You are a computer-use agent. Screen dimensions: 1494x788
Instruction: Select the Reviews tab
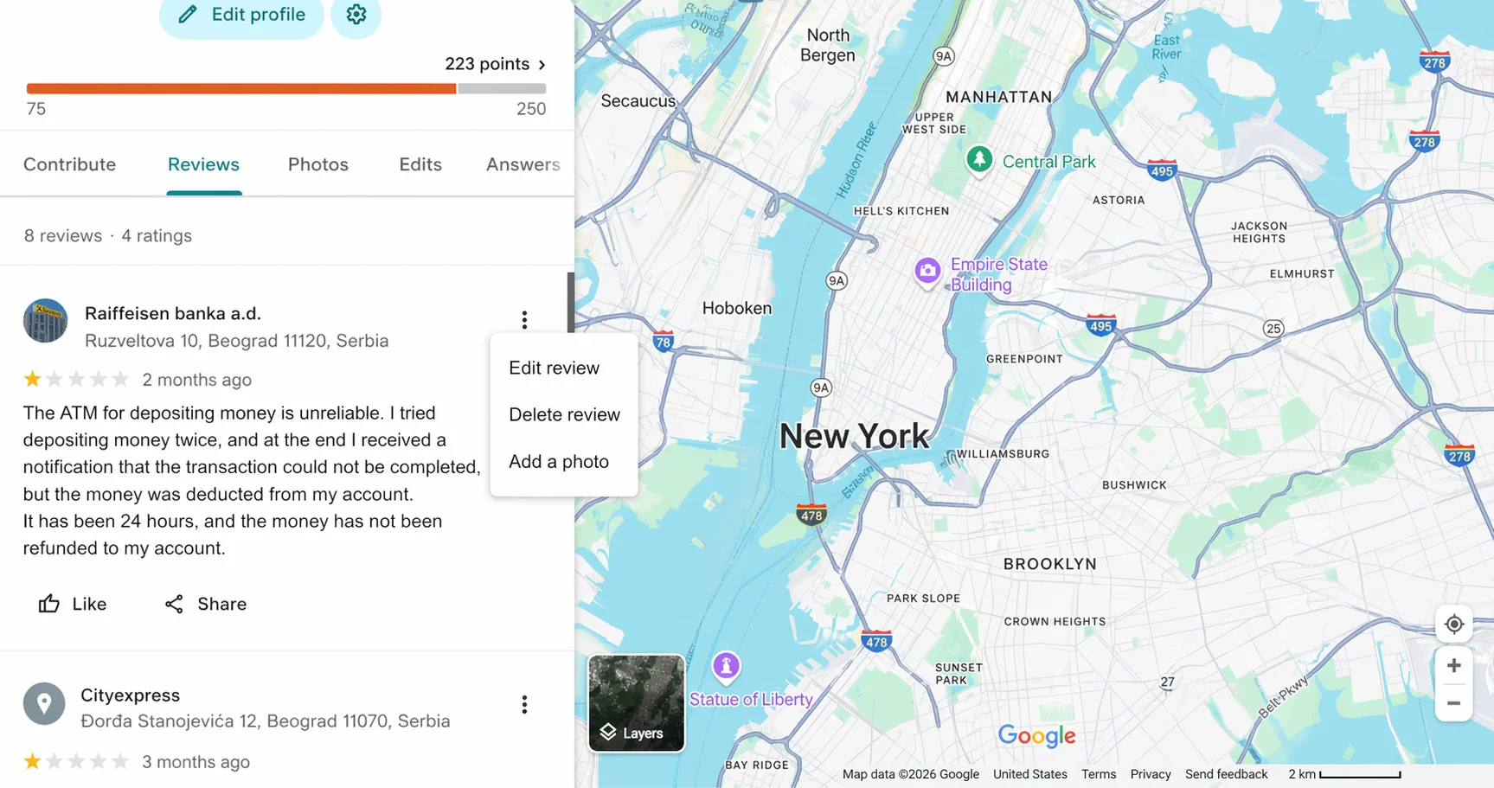[203, 164]
